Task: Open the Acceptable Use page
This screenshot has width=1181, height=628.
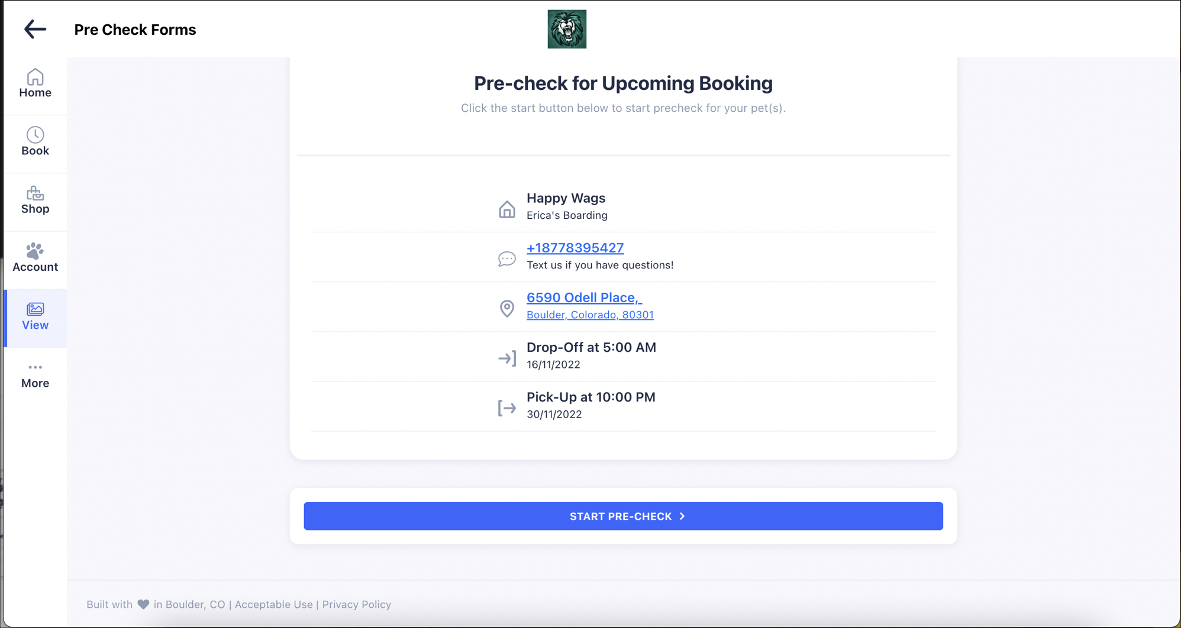Action: [x=273, y=604]
